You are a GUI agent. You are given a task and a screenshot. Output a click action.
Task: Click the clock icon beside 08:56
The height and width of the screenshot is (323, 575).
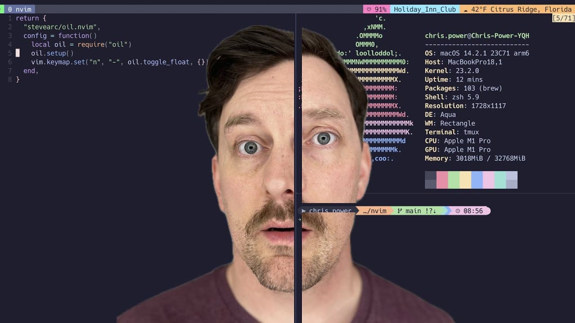(x=458, y=211)
